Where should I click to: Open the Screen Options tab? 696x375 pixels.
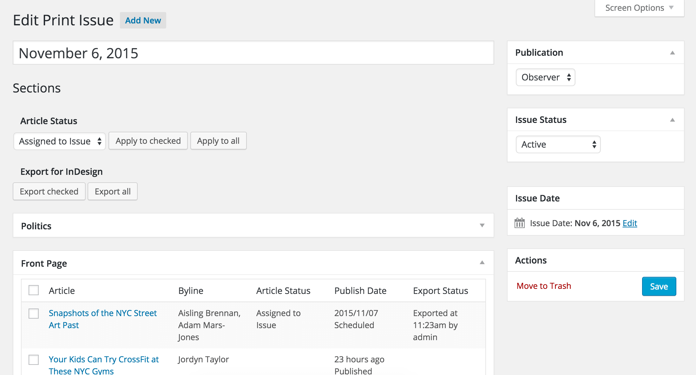639,8
